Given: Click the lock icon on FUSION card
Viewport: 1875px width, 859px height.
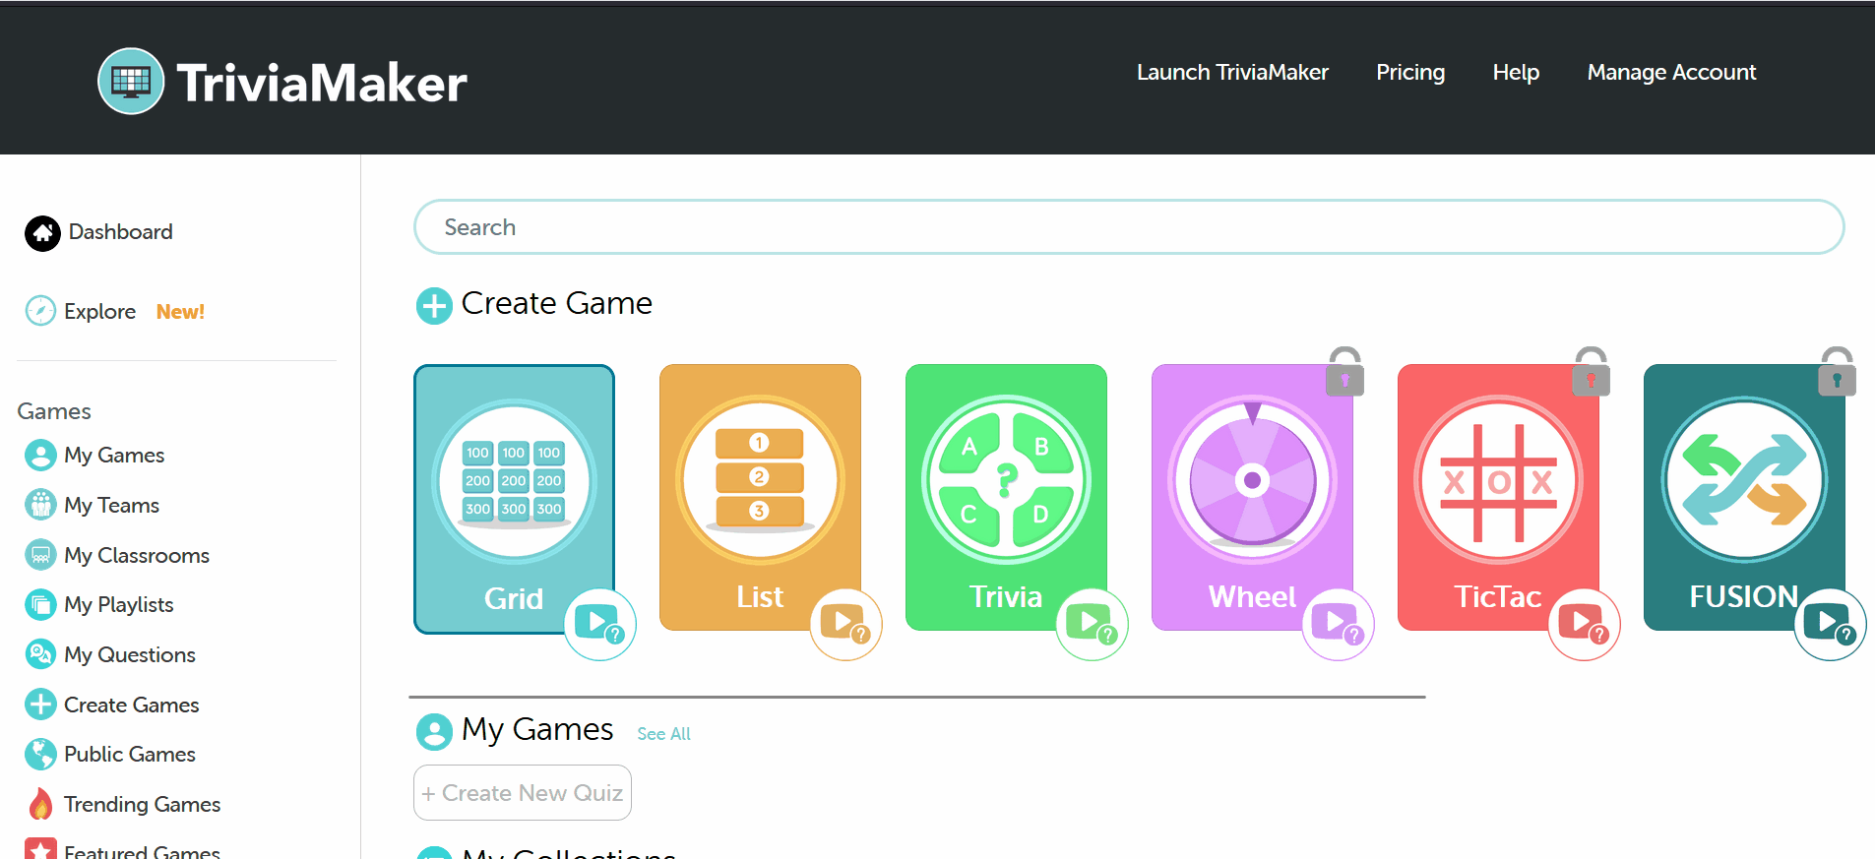Looking at the screenshot, I should [1837, 372].
